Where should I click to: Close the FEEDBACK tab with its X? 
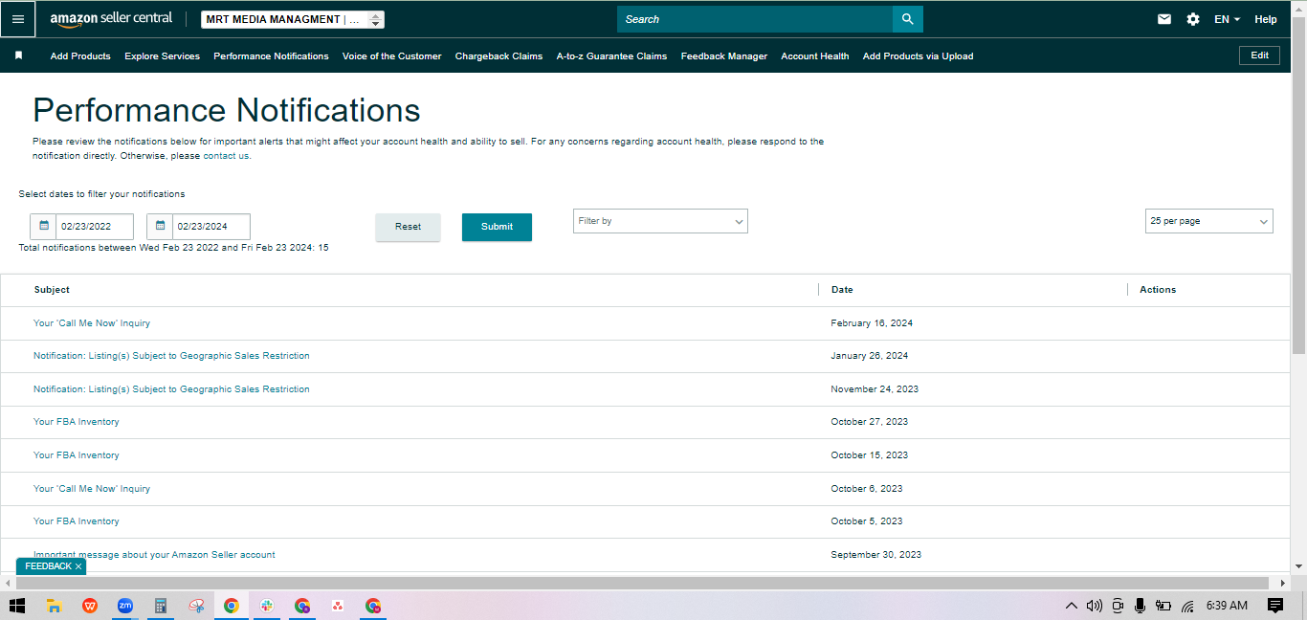(x=78, y=566)
